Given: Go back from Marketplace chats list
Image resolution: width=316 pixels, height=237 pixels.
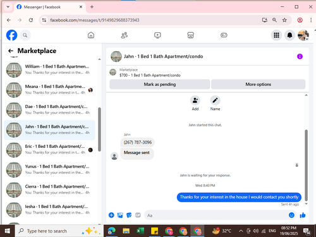Looking at the screenshot, I should coord(11,51).
